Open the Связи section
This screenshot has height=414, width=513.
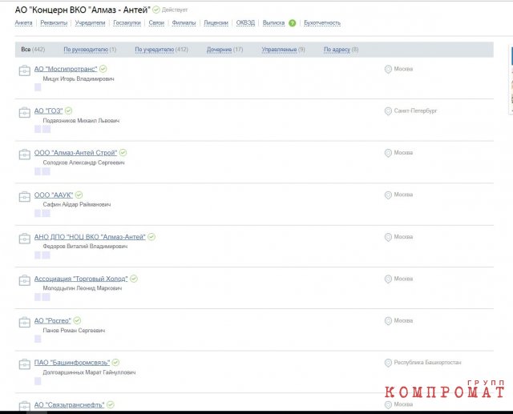[156, 23]
